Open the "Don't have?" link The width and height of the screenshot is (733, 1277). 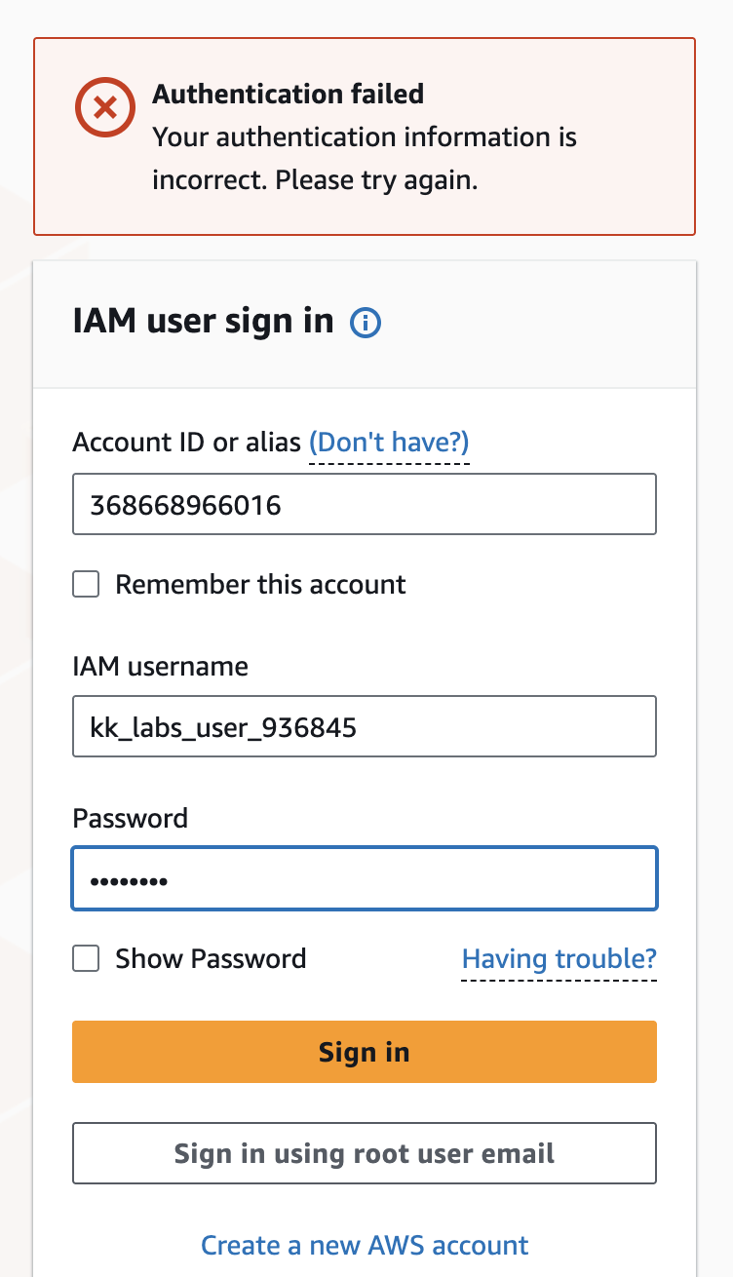point(389,443)
